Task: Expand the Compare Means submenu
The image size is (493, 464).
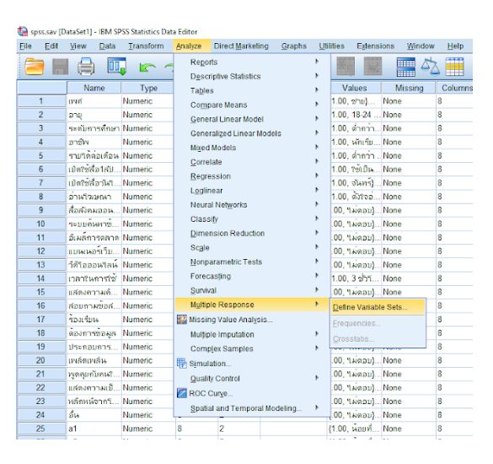Action: [252, 105]
